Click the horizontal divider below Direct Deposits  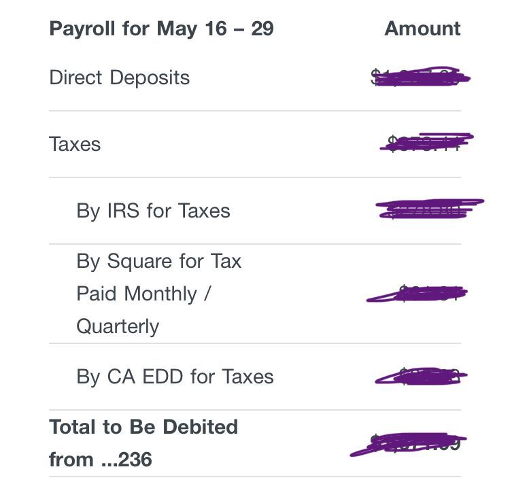tap(255, 111)
